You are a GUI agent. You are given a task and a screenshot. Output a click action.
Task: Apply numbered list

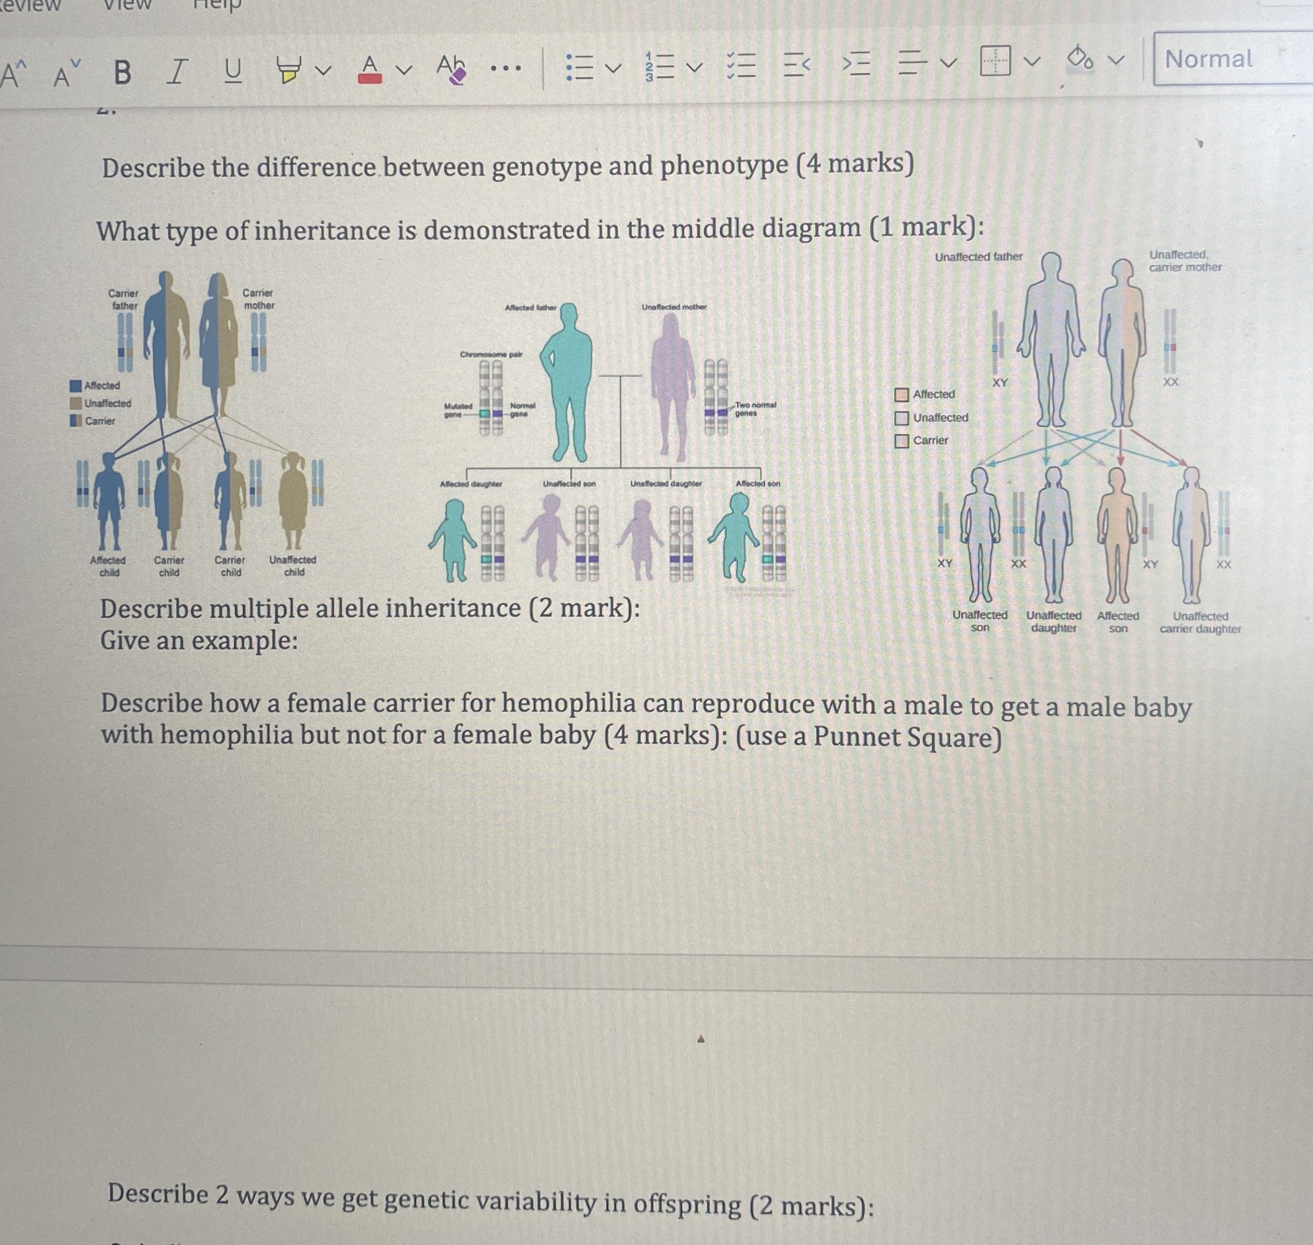pyautogui.click(x=660, y=66)
